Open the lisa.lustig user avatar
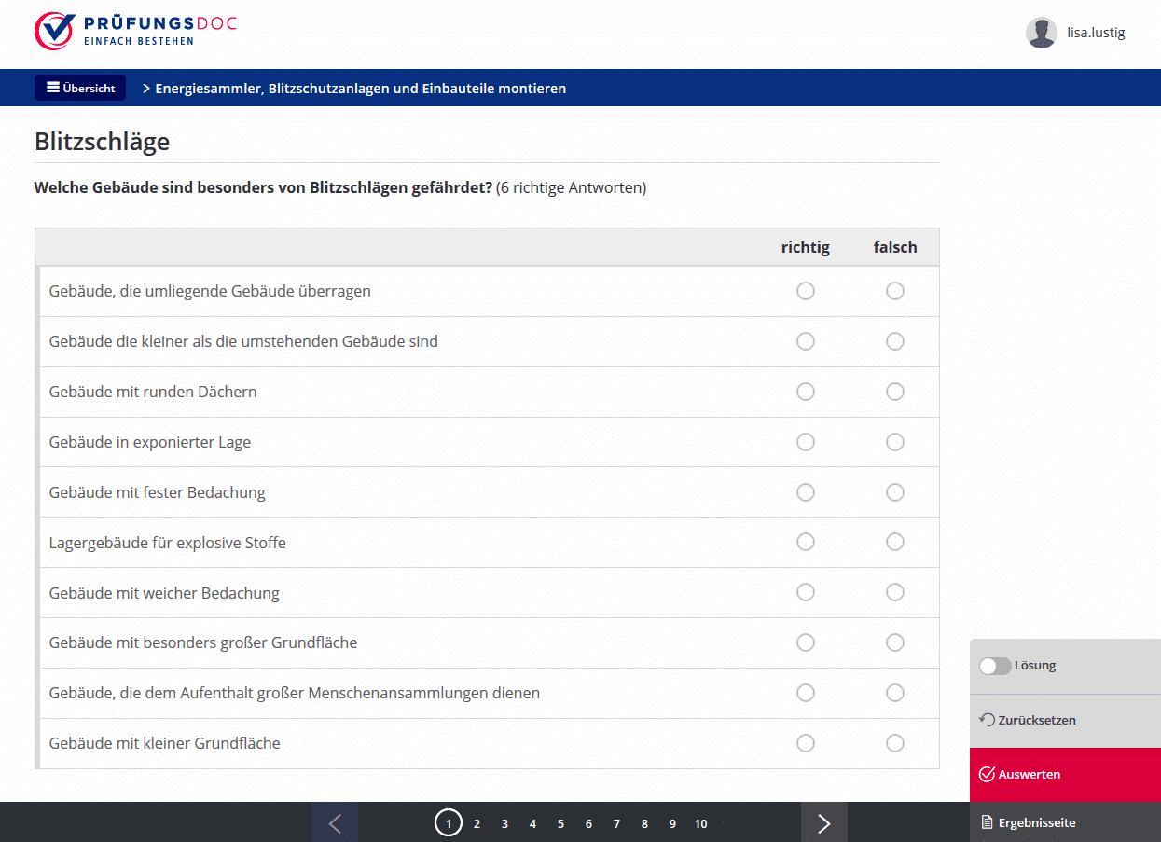The width and height of the screenshot is (1161, 842). pyautogui.click(x=1041, y=33)
